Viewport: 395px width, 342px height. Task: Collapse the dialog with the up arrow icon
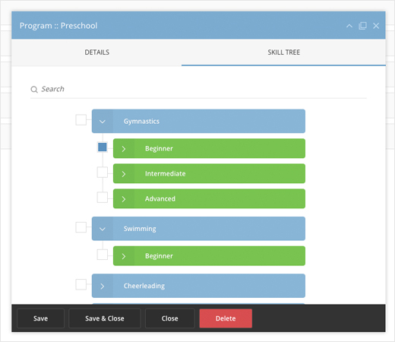(349, 26)
